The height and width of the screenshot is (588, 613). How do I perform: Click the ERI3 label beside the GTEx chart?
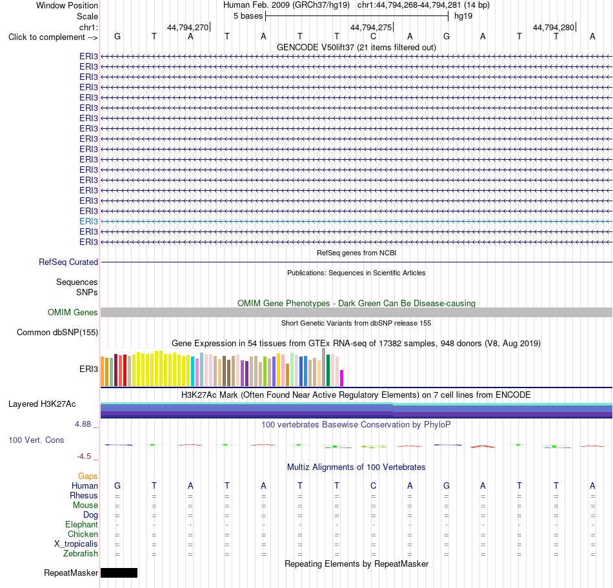(88, 369)
